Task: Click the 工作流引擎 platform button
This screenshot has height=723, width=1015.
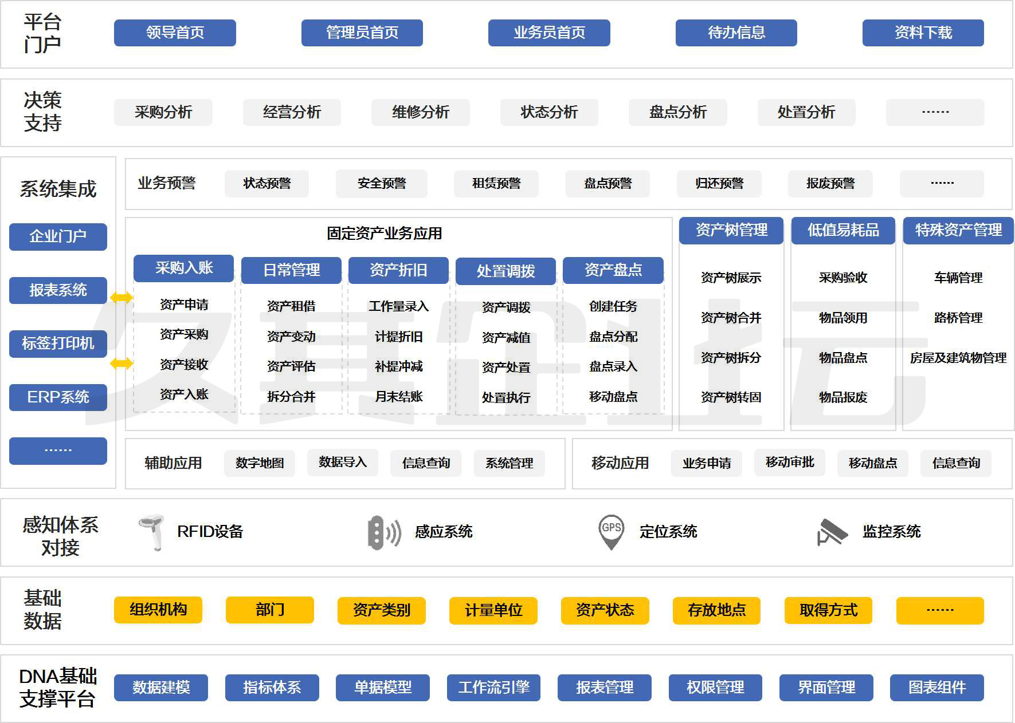Action: 493,687
